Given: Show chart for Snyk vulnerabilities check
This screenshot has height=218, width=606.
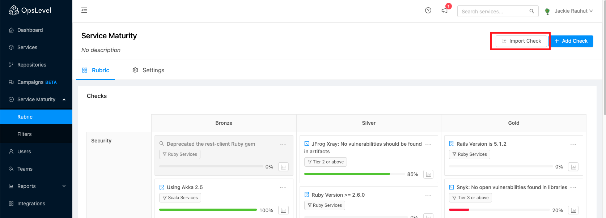Looking at the screenshot, I should 573,210.
